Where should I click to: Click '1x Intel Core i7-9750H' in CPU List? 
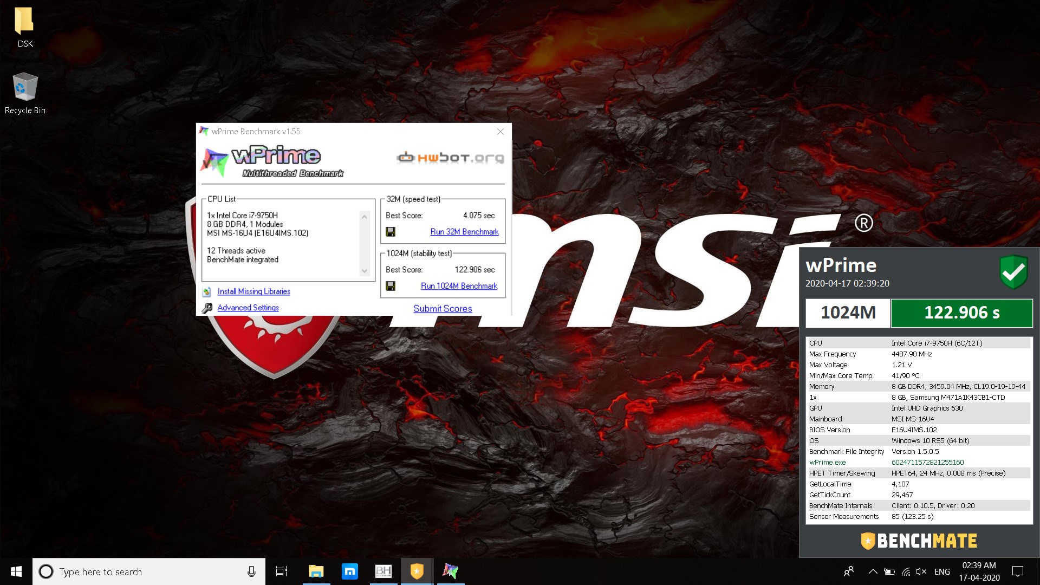point(242,216)
